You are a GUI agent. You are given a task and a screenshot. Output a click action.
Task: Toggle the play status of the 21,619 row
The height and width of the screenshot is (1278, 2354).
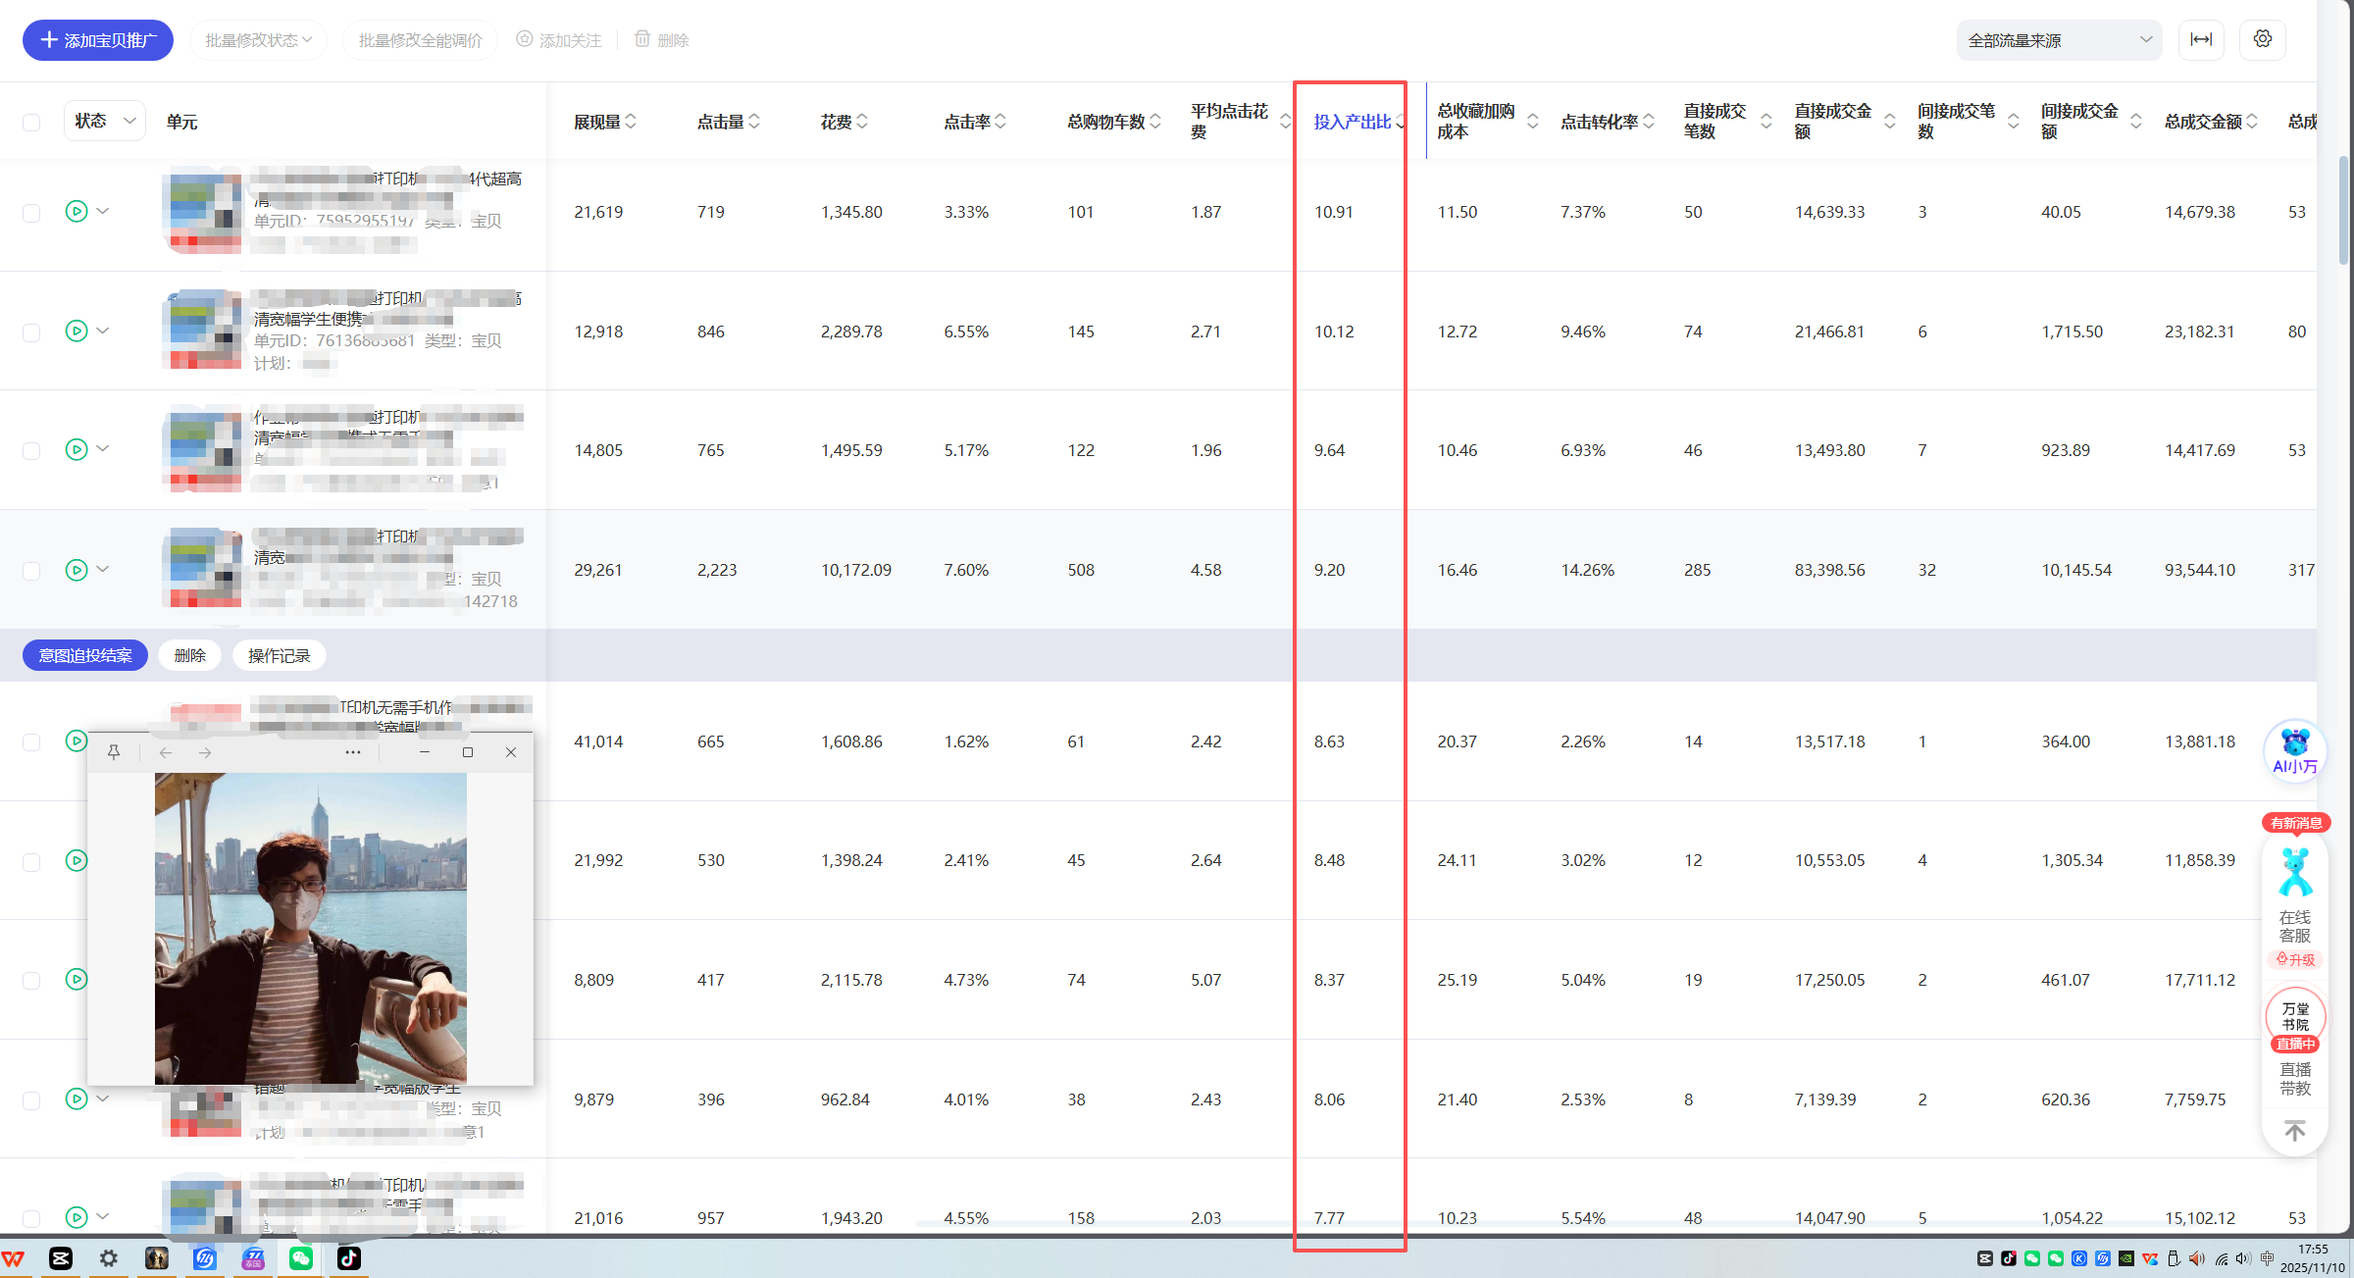click(77, 211)
